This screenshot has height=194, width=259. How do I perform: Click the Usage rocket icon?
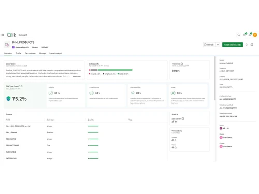[x=173, y=93]
